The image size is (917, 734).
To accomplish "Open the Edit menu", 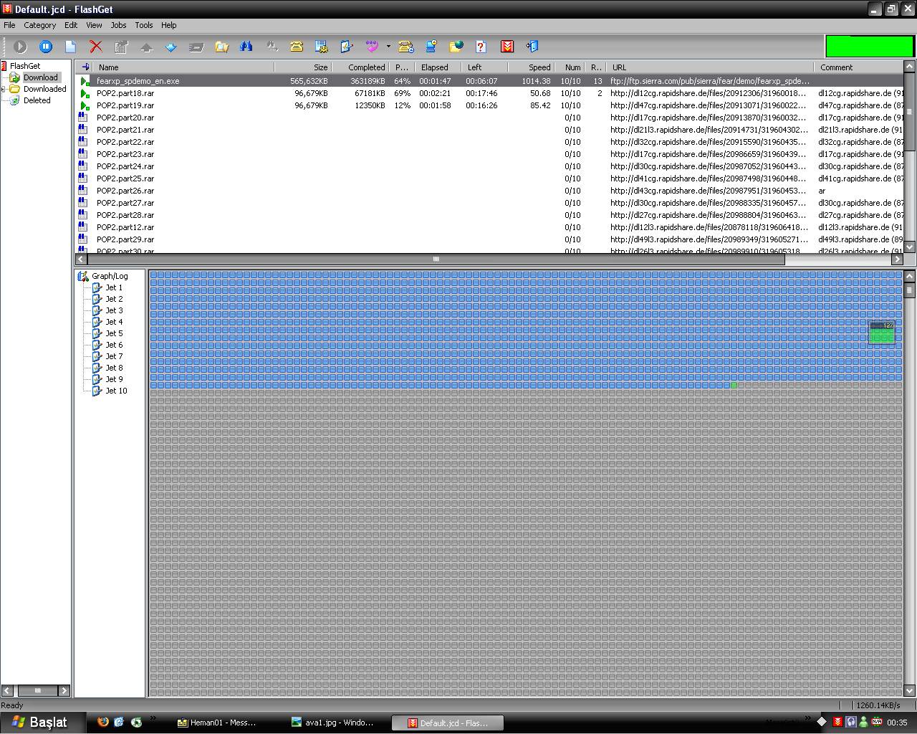I will (71, 25).
